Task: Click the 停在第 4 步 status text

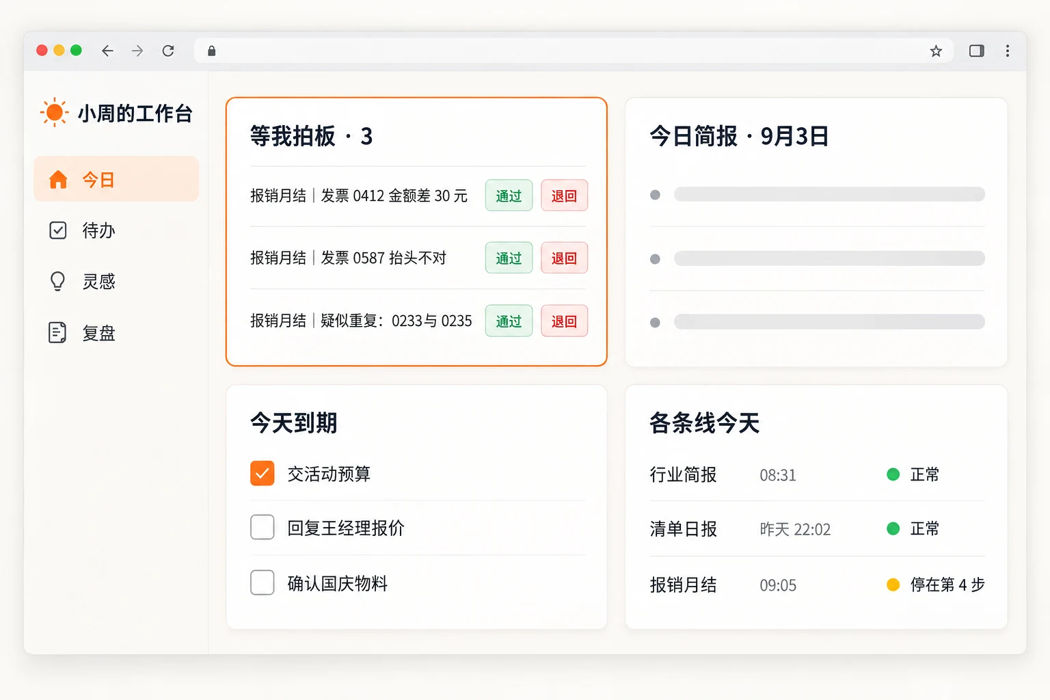Action: 947,584
